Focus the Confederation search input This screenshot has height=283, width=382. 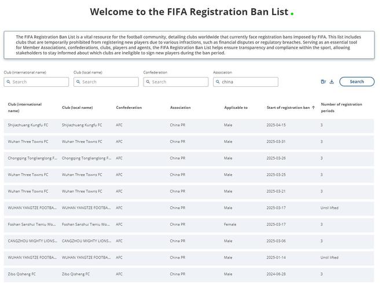click(x=175, y=82)
